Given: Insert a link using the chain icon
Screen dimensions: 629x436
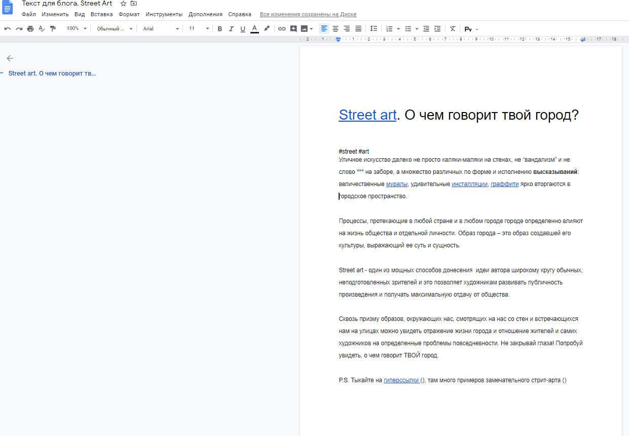Looking at the screenshot, I should 282,29.
